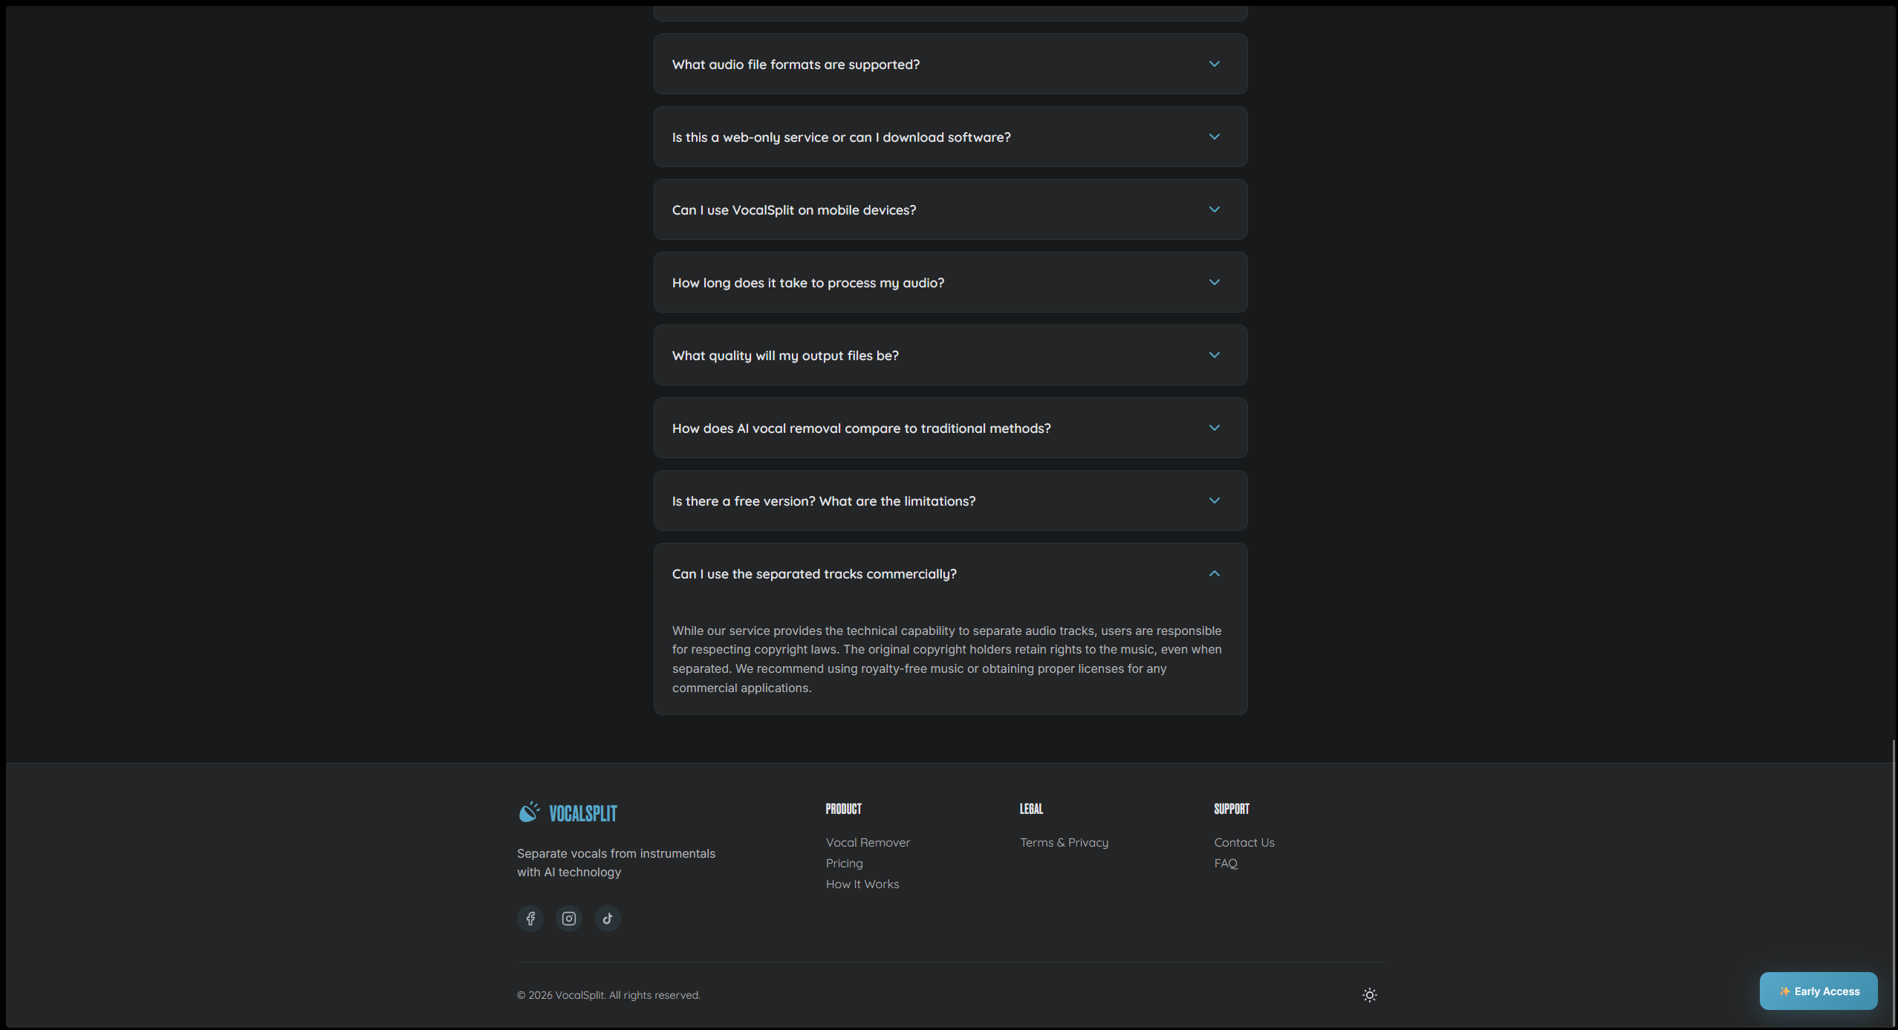Image resolution: width=1898 pixels, height=1030 pixels.
Task: Expand the free version limitations chevron
Action: pyautogui.click(x=1215, y=501)
